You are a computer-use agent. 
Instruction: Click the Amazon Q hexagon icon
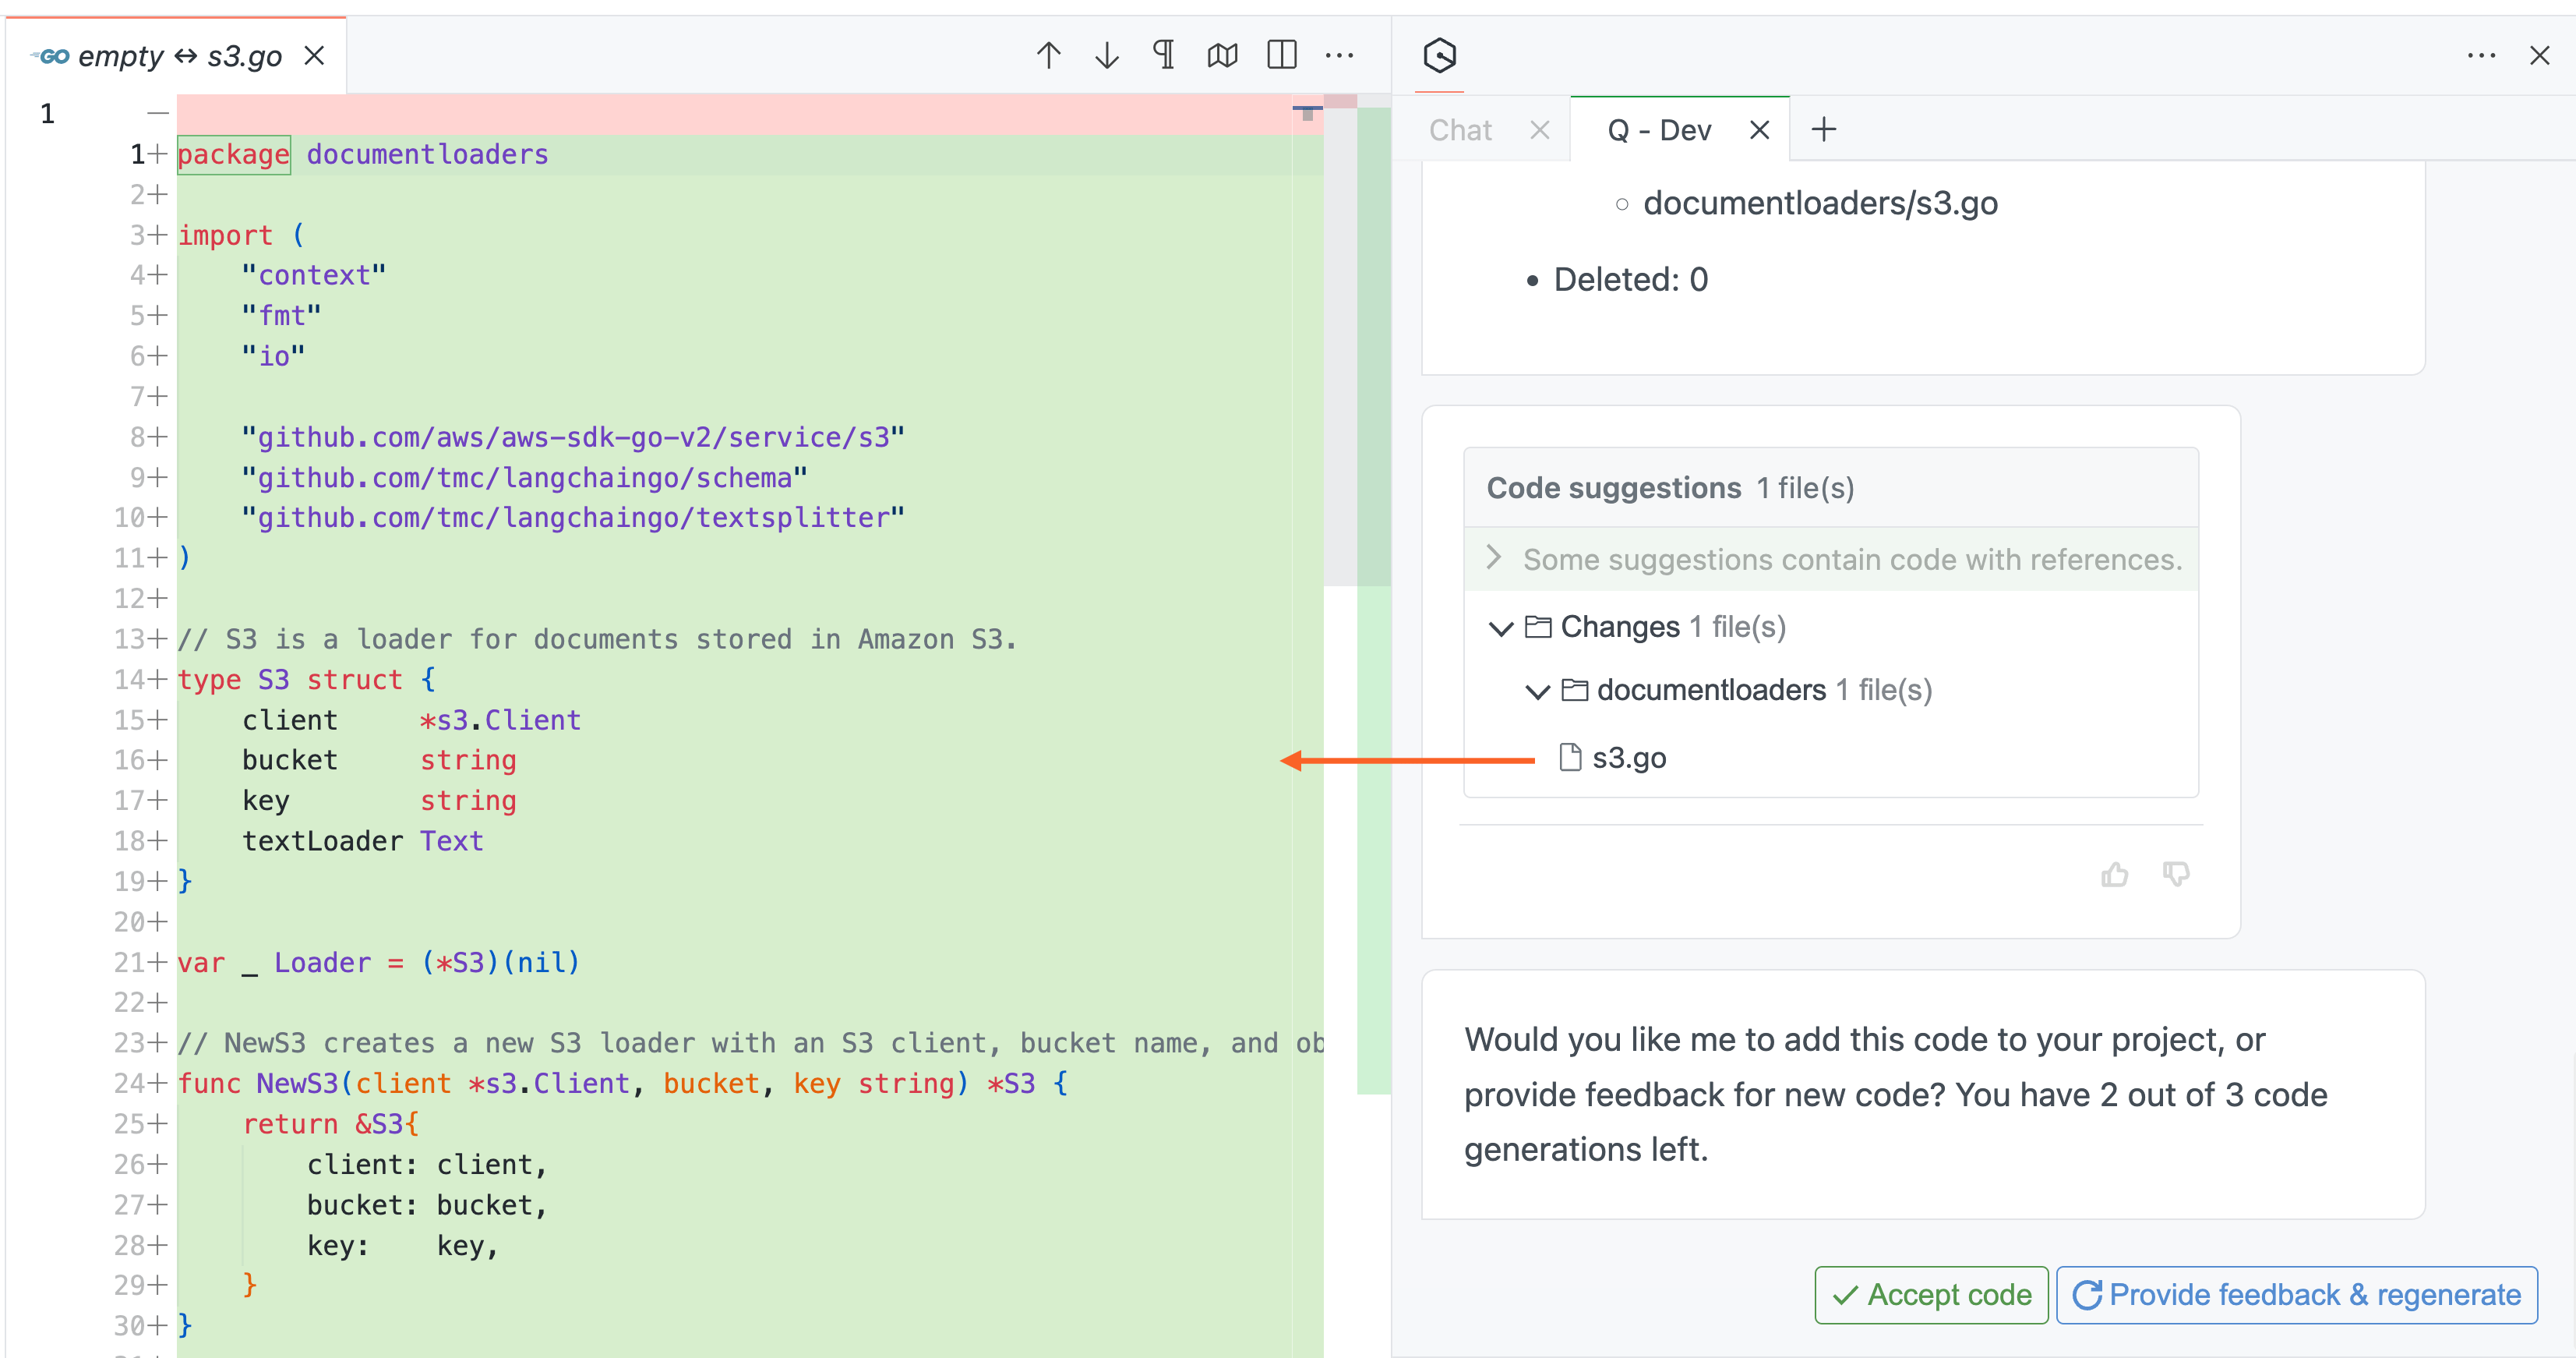(x=1440, y=55)
